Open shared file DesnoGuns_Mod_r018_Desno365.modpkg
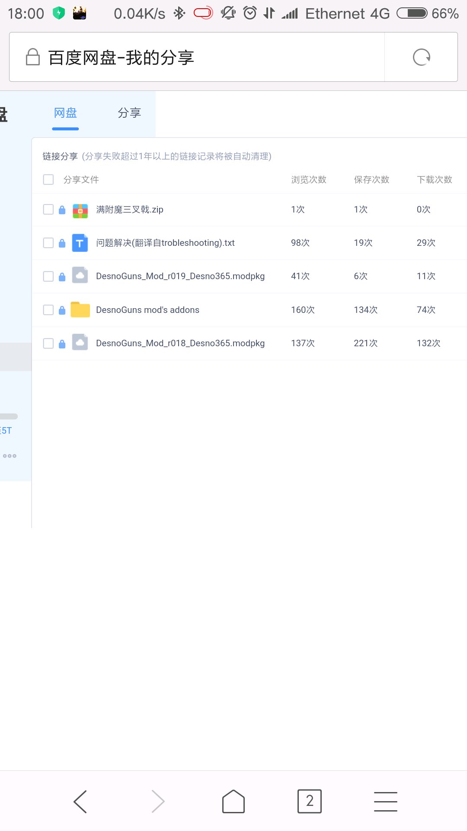467x831 pixels. [x=180, y=343]
